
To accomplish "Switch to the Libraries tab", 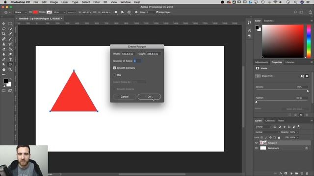I will click(x=290, y=62).
